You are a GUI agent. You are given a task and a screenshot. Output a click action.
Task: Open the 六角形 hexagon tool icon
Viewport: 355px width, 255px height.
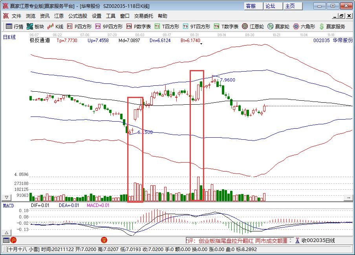tap(296, 26)
